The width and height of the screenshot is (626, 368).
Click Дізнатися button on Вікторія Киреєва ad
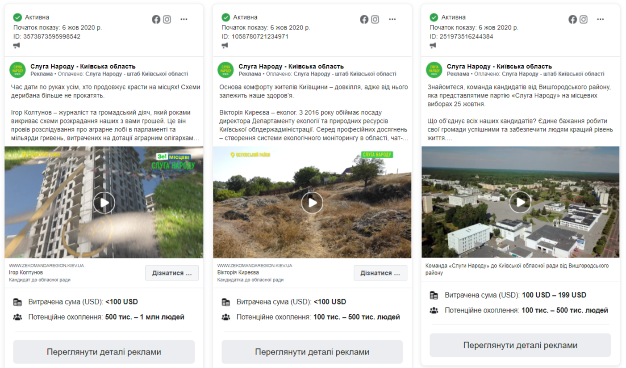380,273
